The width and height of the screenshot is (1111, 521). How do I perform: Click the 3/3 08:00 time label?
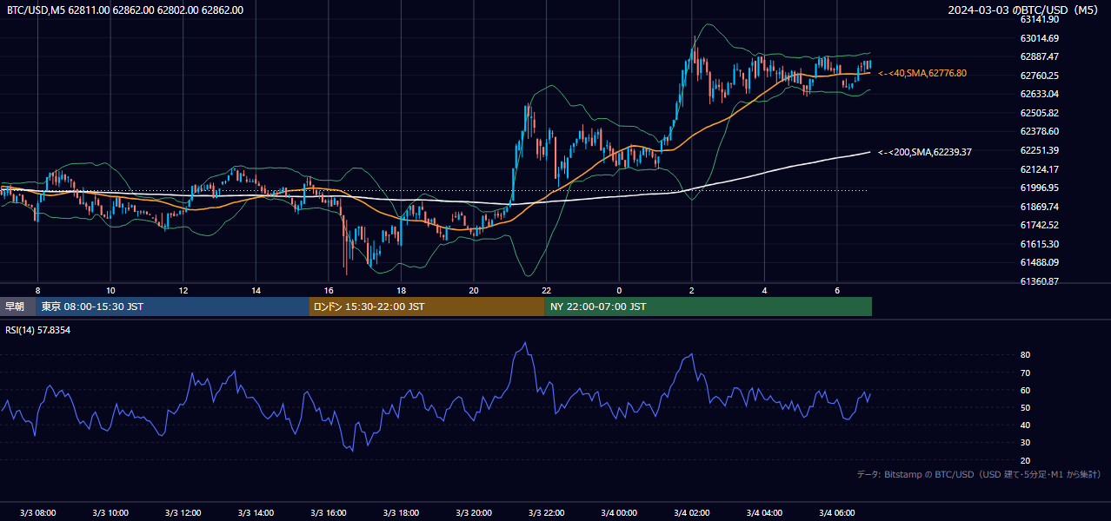tap(37, 512)
